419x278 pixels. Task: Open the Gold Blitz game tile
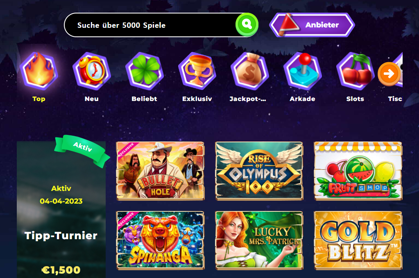(358, 240)
